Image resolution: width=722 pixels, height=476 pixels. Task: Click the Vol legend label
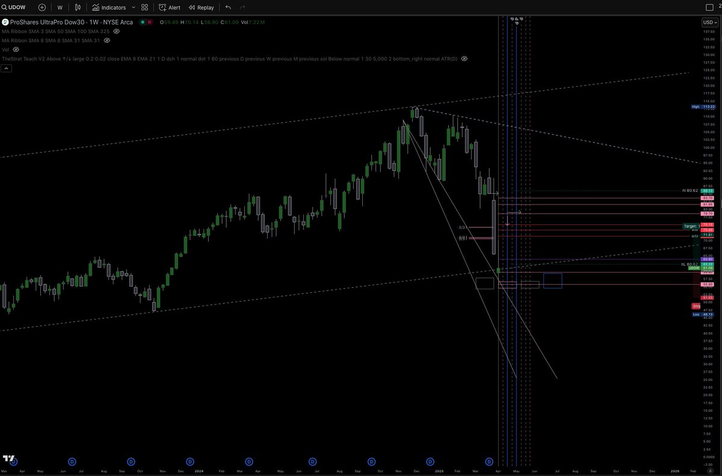[x=5, y=49]
